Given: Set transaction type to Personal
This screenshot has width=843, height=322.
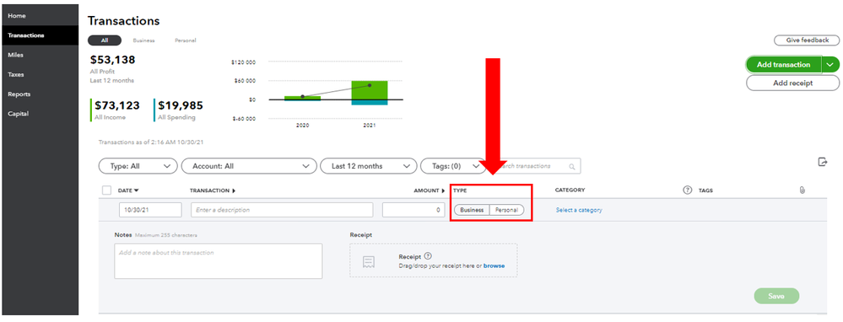Looking at the screenshot, I should pyautogui.click(x=506, y=210).
